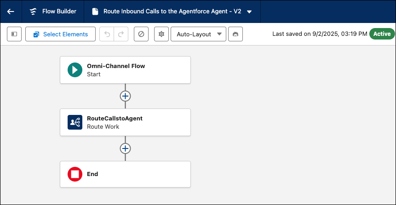Open the flow version dropdown arrow
The image size is (396, 205).
[x=249, y=12]
